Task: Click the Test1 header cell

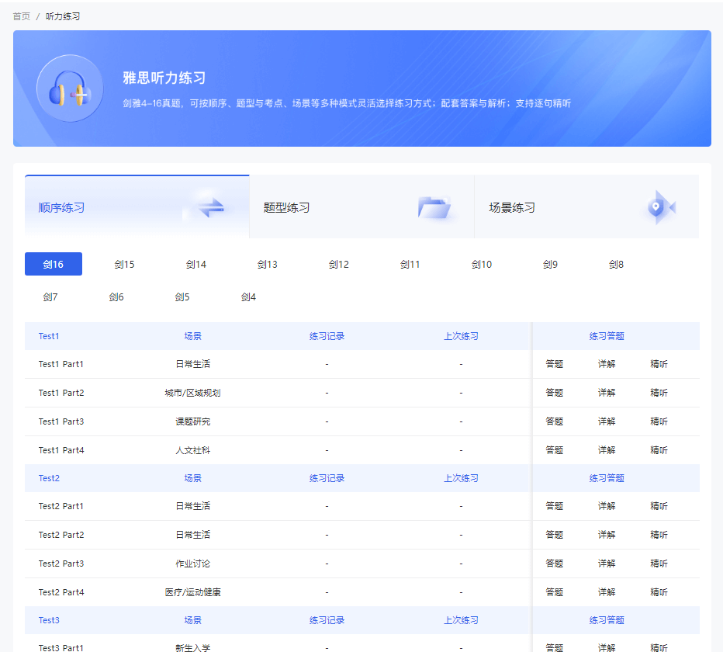Action: (49, 336)
